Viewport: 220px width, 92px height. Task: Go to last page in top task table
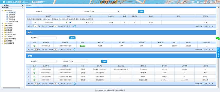(70, 26)
